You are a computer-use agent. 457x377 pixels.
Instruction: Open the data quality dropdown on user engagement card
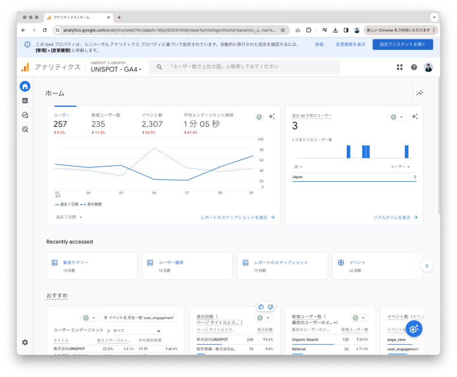pos(89,318)
